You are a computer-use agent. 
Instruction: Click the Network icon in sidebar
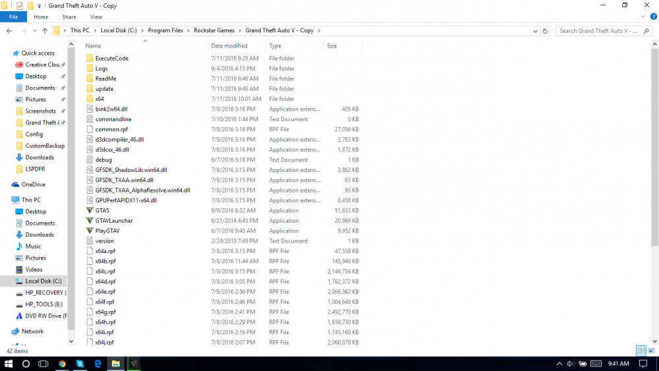pyautogui.click(x=15, y=331)
